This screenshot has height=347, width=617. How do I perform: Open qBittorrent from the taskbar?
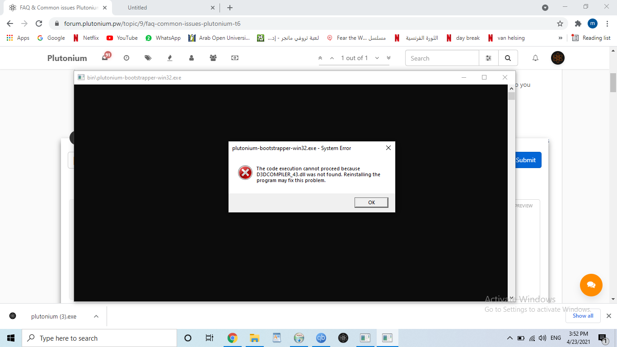point(321,338)
